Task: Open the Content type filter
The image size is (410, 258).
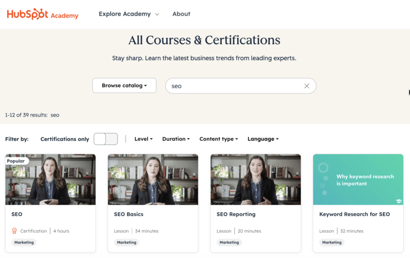Action: click(219, 139)
